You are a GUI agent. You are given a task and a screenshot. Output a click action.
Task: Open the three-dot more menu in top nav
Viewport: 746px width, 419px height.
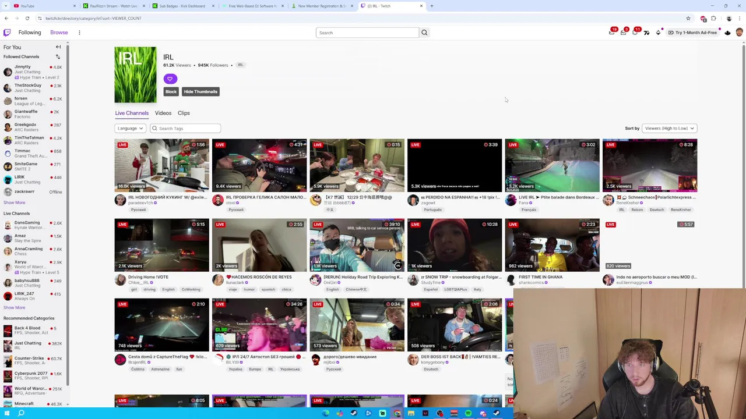click(79, 33)
